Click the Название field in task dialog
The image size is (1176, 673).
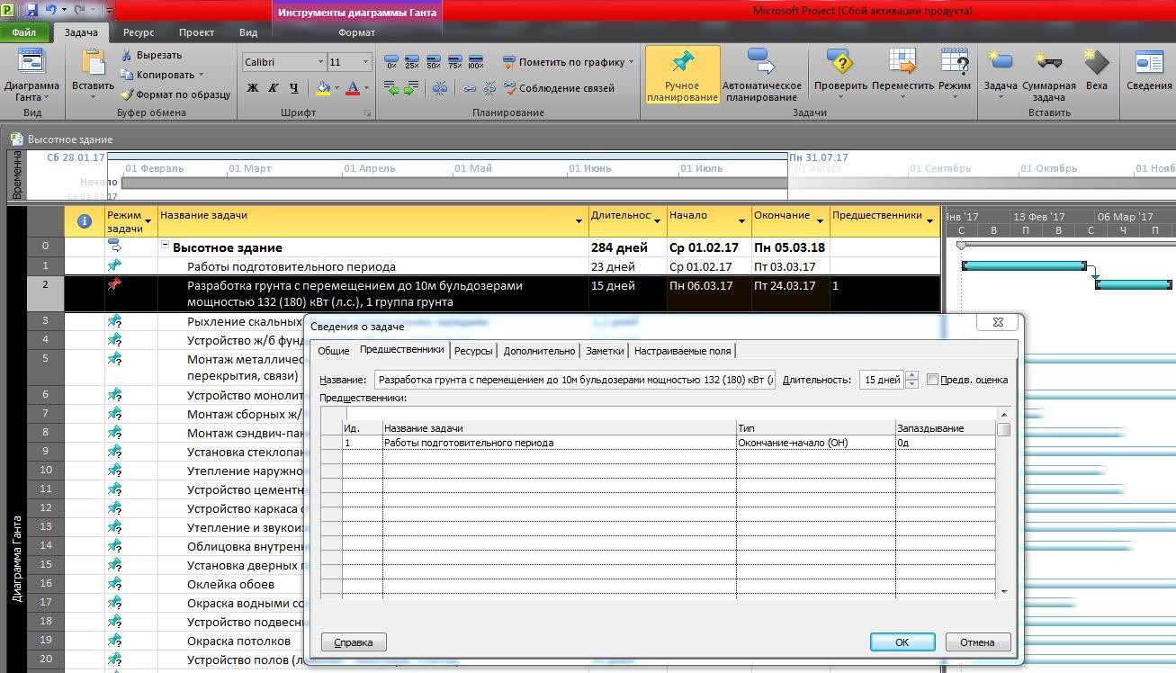[574, 380]
